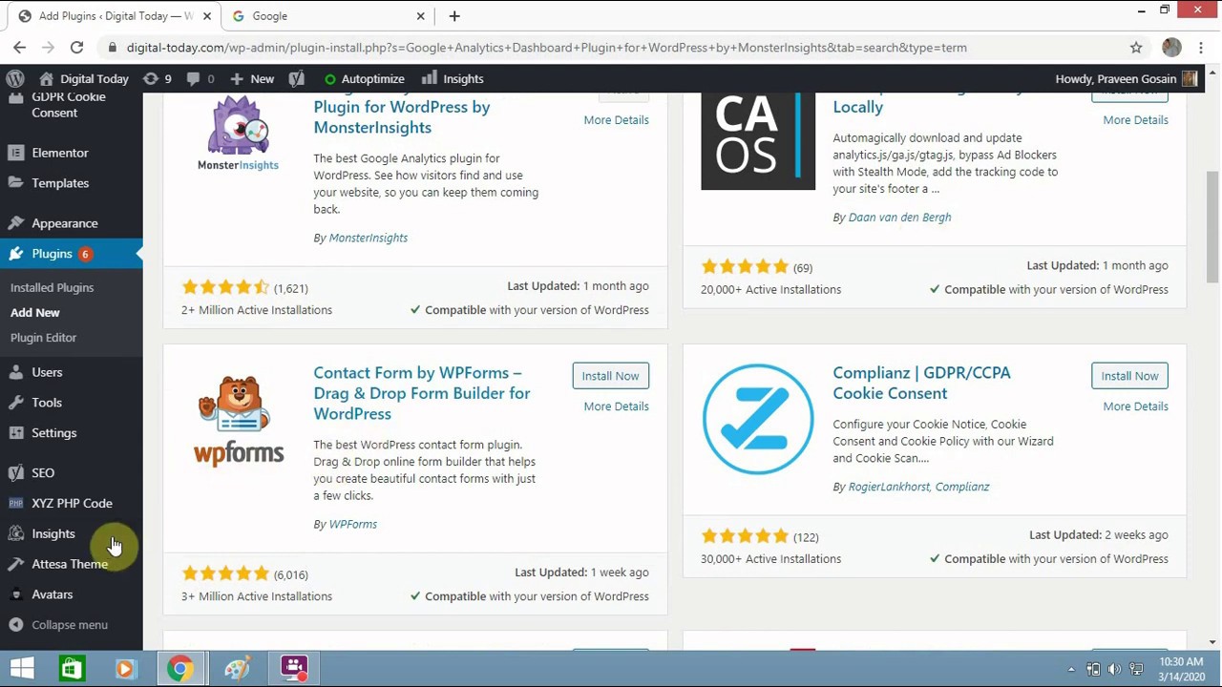
Task: Click the taskbar volume speaker icon
Action: [1114, 670]
